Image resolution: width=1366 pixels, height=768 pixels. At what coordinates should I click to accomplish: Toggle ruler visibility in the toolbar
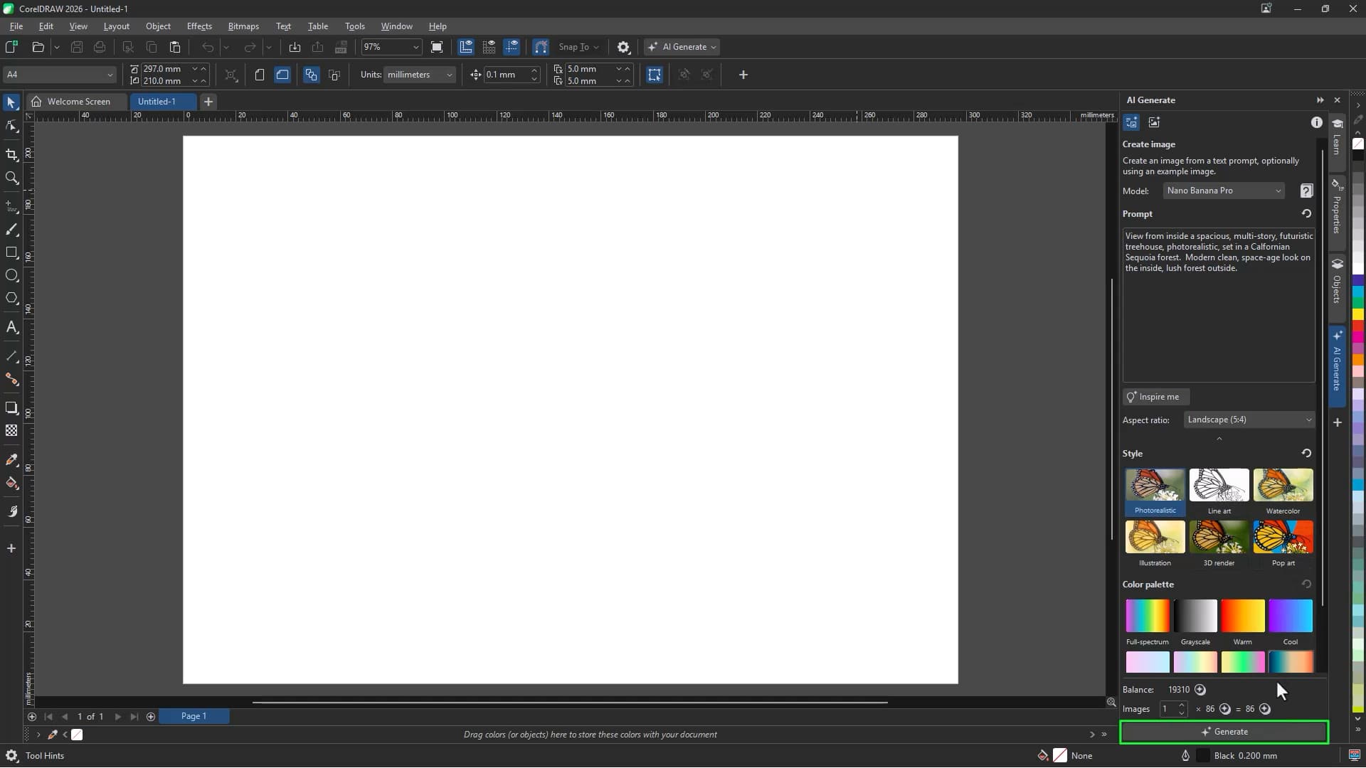click(466, 47)
